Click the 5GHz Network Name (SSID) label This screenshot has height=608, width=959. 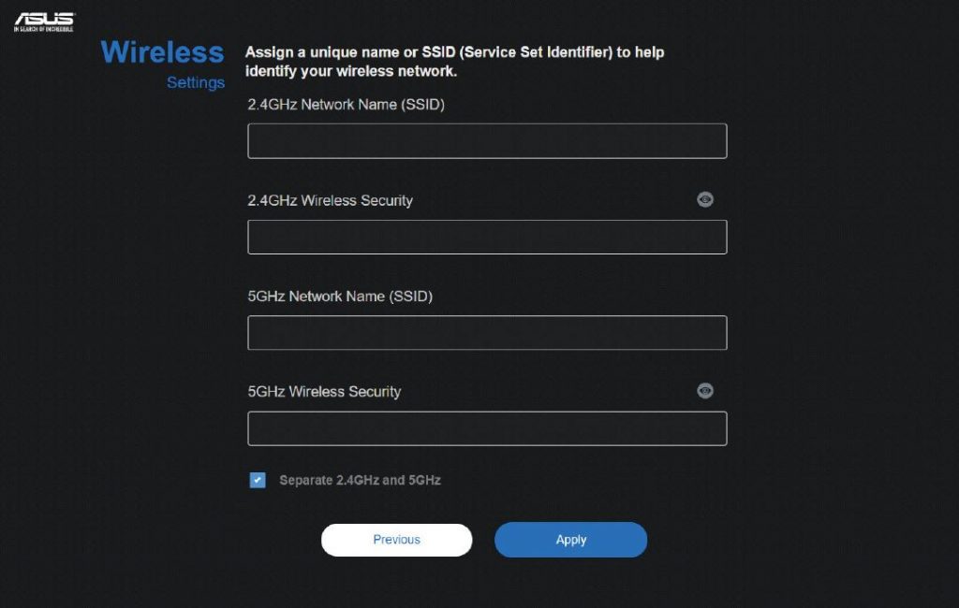click(339, 297)
